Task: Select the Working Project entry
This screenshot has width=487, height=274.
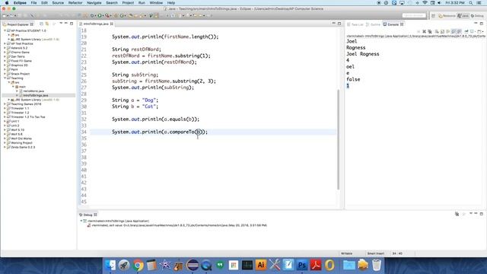Action: (21, 143)
